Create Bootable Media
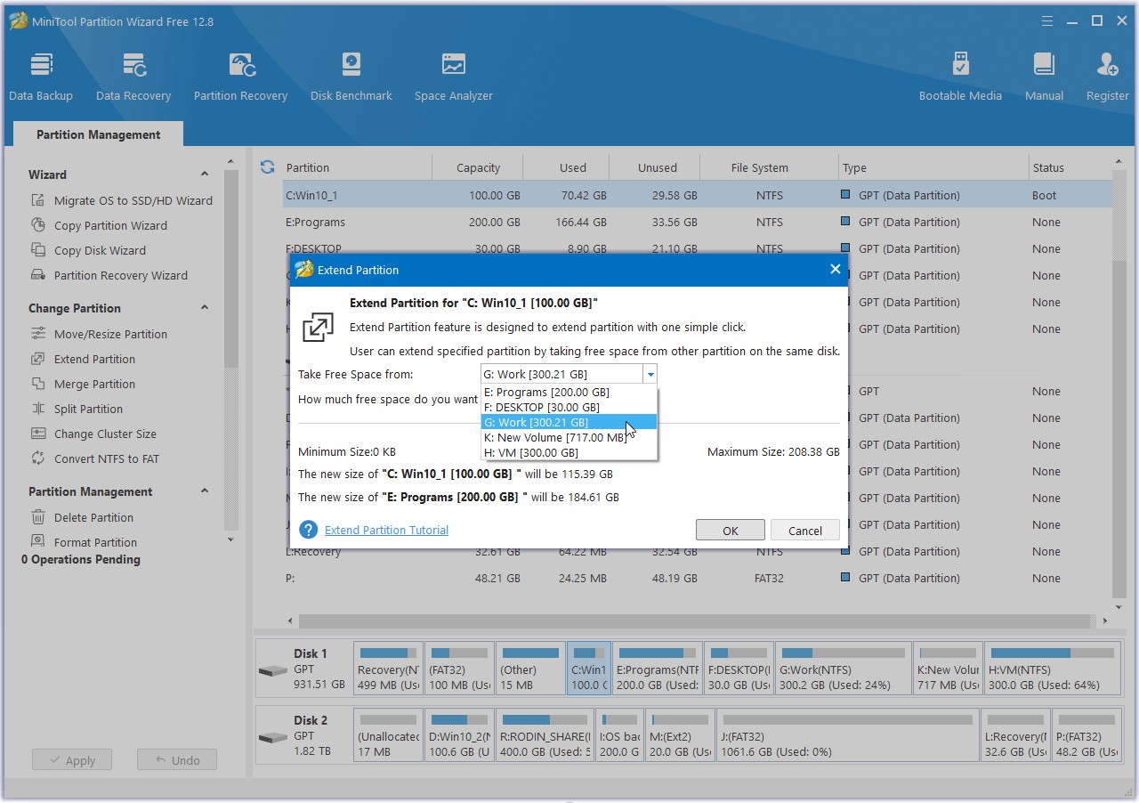Image resolution: width=1139 pixels, height=803 pixels. point(960,75)
